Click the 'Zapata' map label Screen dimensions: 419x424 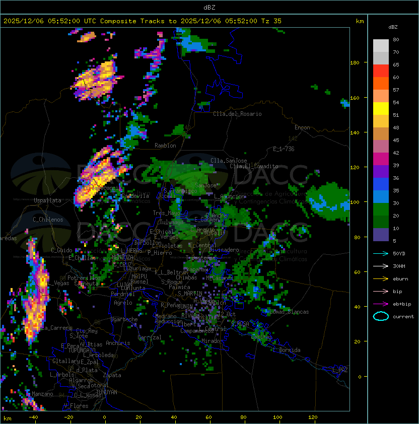click(112, 375)
